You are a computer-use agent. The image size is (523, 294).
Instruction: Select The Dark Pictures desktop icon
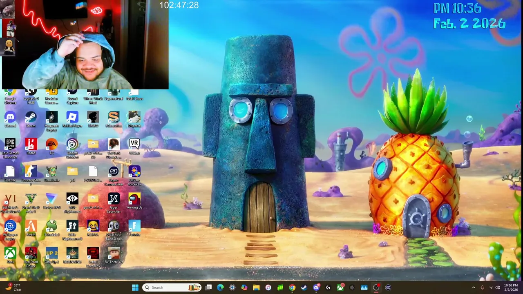(114, 149)
